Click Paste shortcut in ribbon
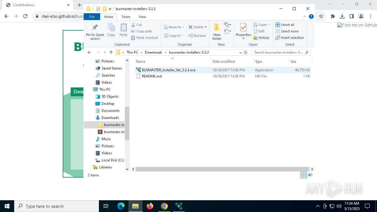This screenshot has height=212, width=377. (x=144, y=38)
